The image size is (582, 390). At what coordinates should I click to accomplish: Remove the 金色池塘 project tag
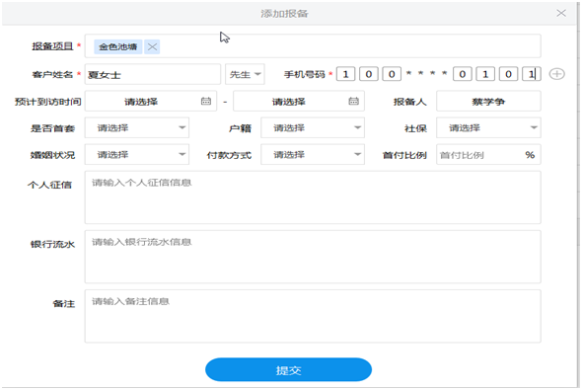[152, 46]
